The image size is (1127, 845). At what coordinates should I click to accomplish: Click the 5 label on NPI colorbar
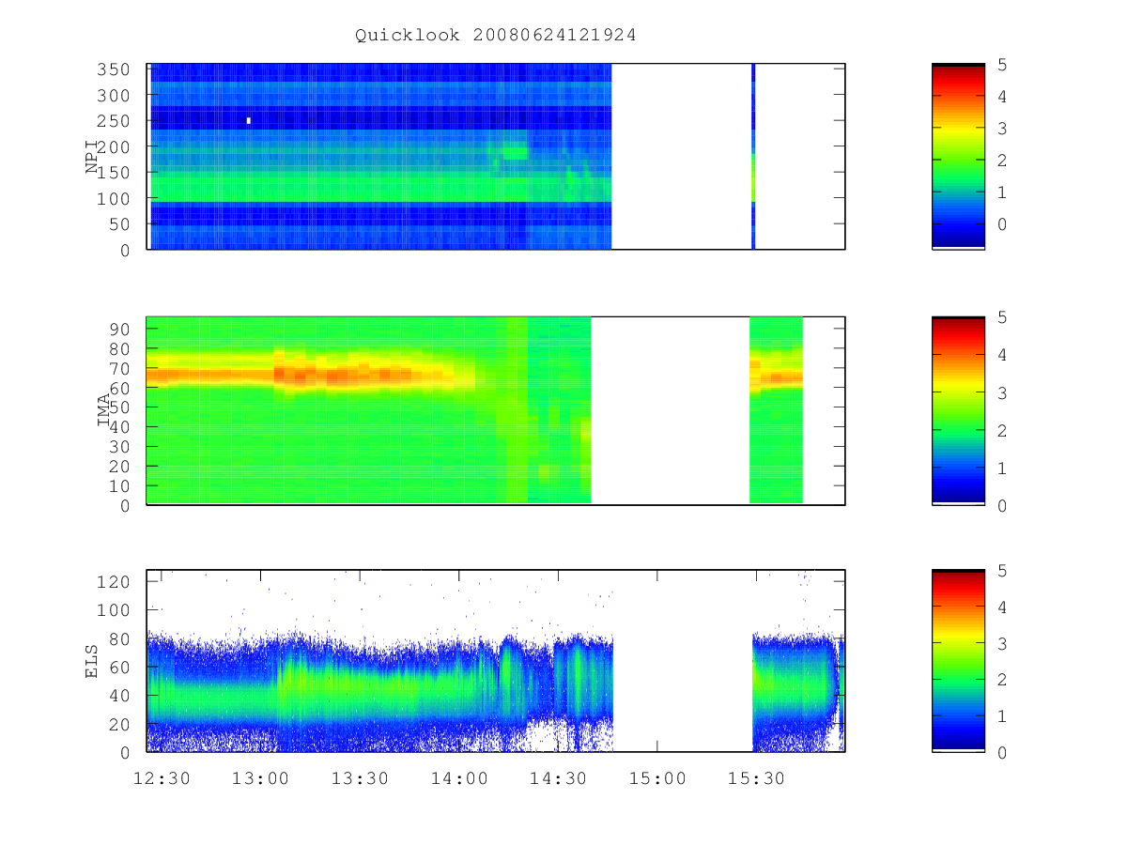coord(1002,64)
